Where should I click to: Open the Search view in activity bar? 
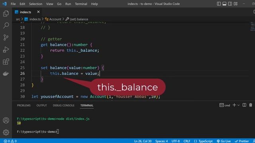(x=6, y=25)
